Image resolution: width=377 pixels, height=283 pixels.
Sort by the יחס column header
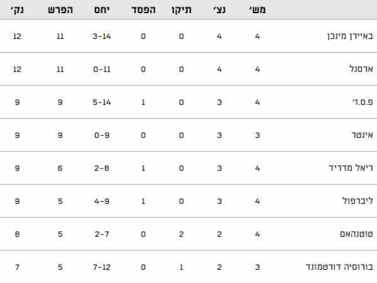[102, 10]
